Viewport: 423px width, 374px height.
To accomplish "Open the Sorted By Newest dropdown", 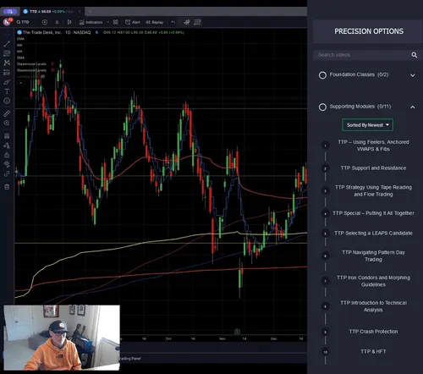I will click(x=367, y=125).
